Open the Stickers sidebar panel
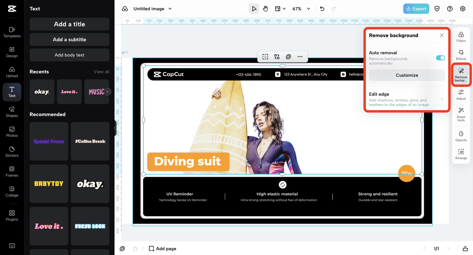 click(12, 152)
